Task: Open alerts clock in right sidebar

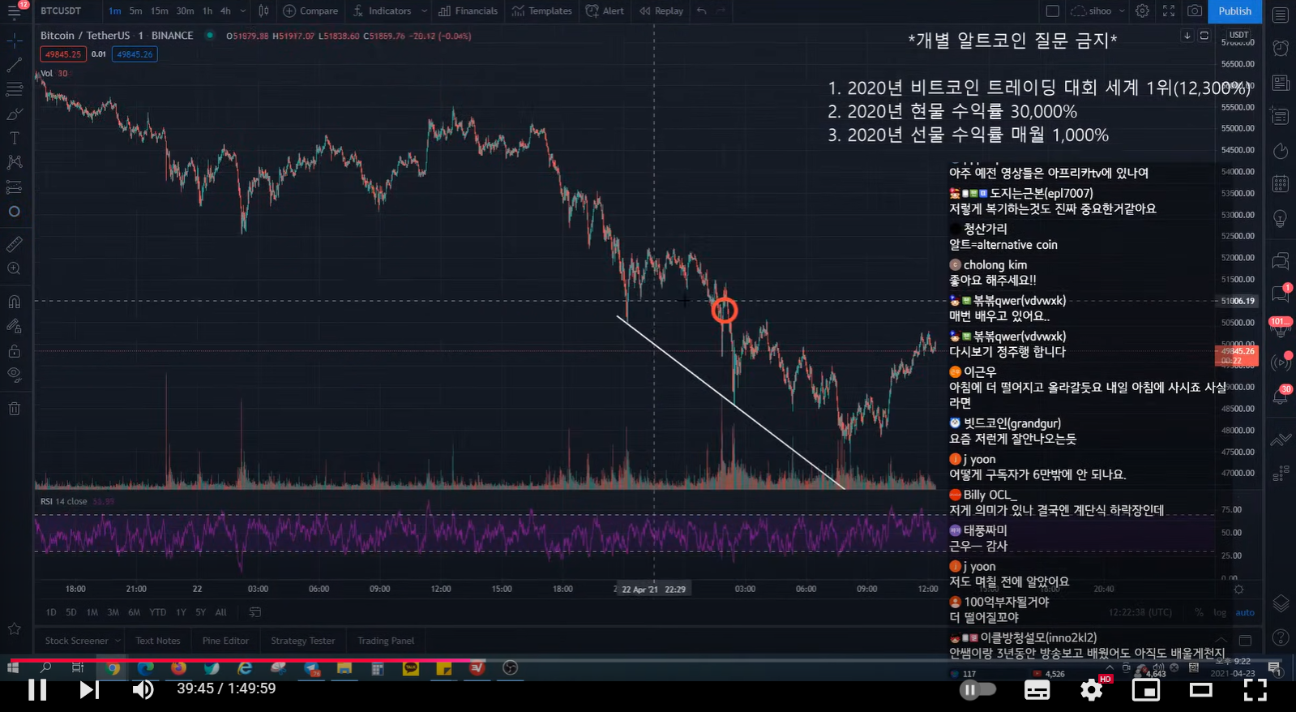Action: (x=1281, y=48)
